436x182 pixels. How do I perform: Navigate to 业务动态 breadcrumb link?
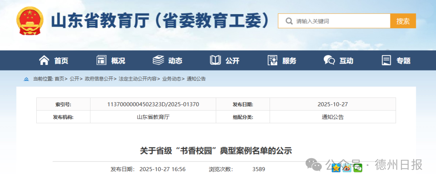[x=172, y=79]
